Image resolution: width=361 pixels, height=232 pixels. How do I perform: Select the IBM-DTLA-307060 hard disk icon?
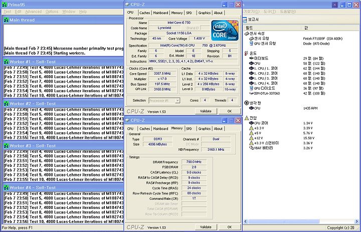point(251,93)
